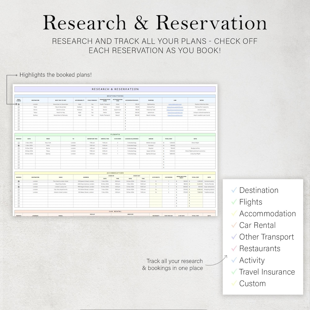Click the Research & Reservation title banner
Viewport: 310px width, 310px height.
pos(115,89)
